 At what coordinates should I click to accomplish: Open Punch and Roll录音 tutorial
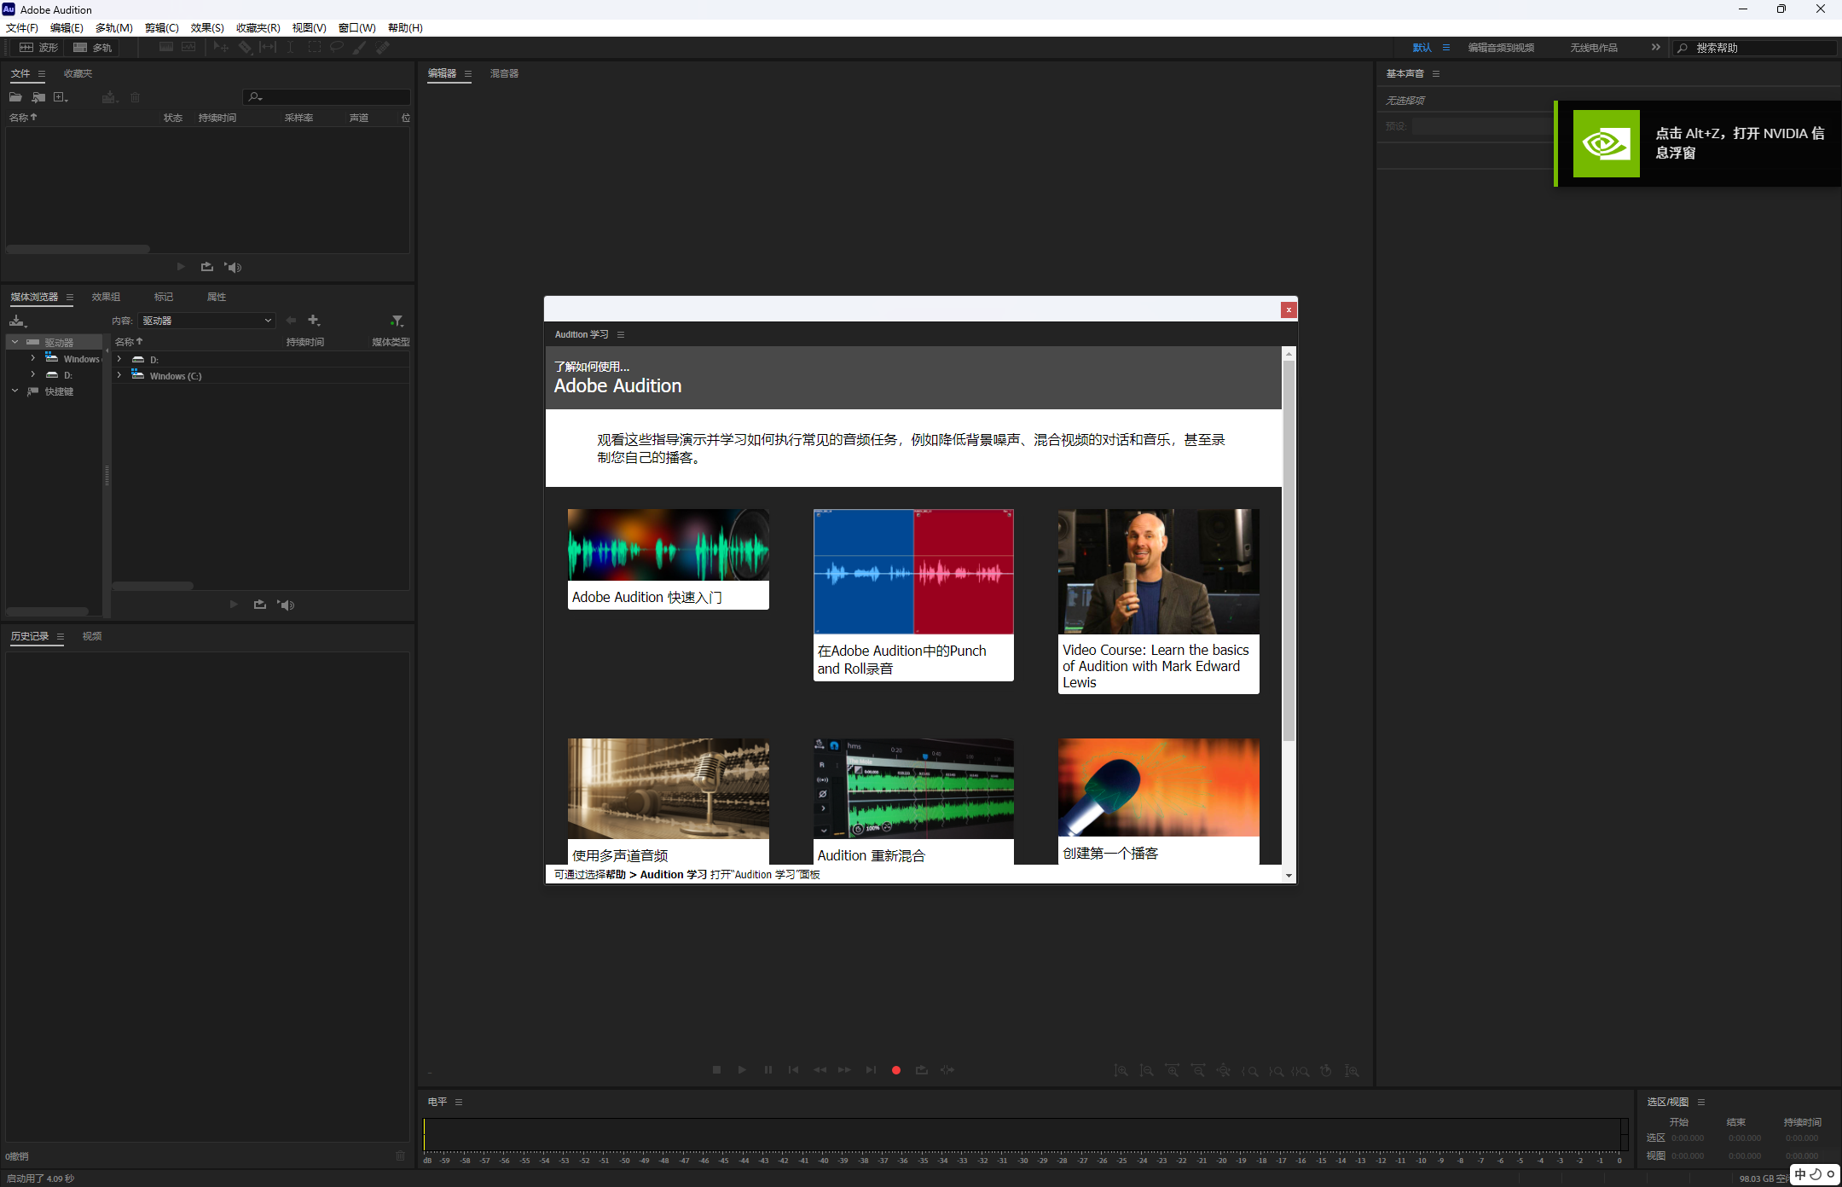913,594
